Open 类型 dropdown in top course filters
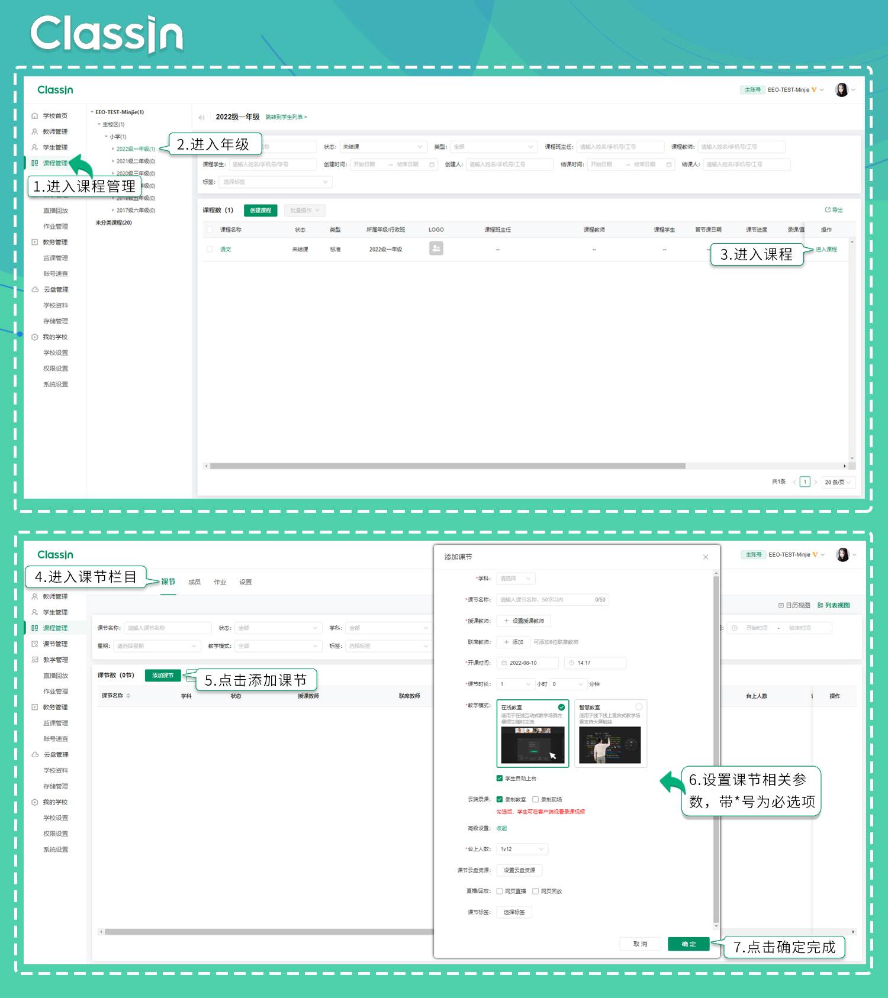This screenshot has width=888, height=998. coord(493,147)
